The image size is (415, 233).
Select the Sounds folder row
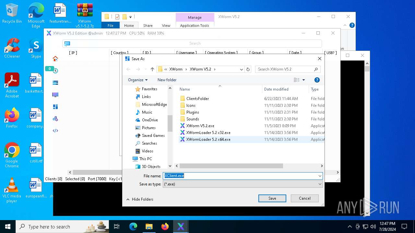[x=193, y=119]
